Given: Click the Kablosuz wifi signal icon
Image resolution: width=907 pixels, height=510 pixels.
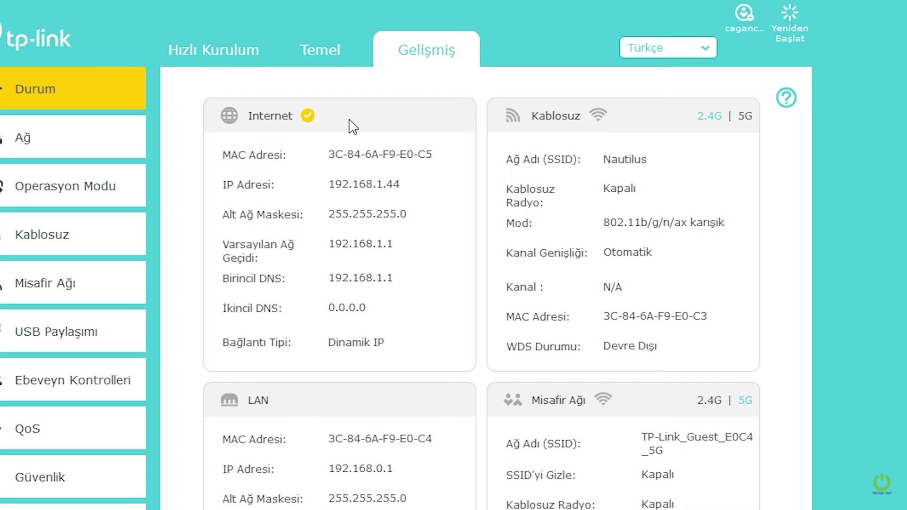Looking at the screenshot, I should [x=598, y=115].
